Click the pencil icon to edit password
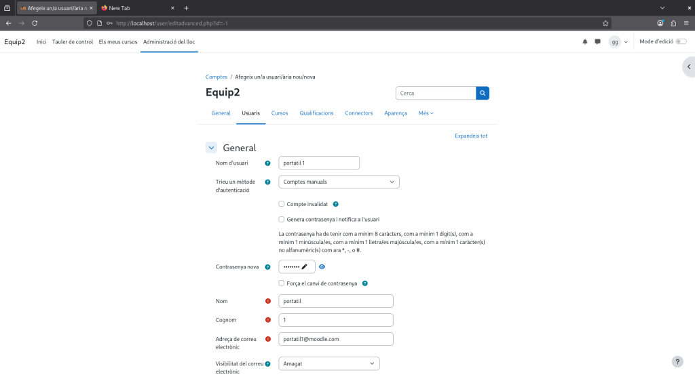695x379 pixels. 305,267
